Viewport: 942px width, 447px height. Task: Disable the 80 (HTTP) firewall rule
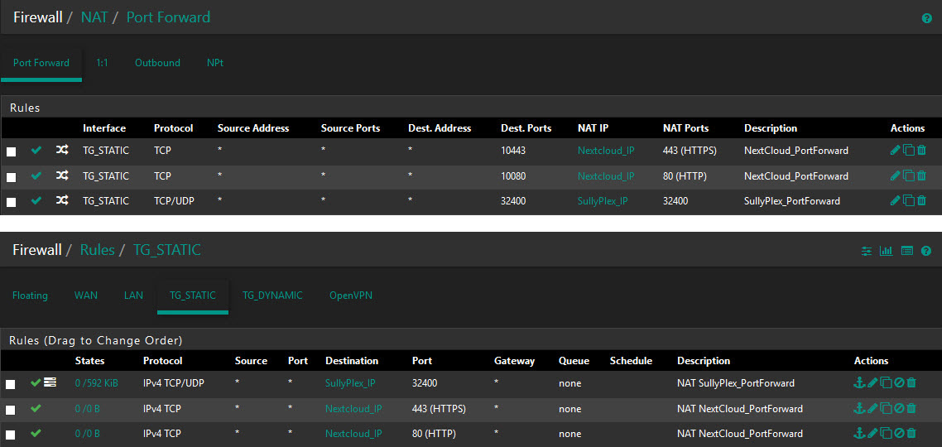coord(899,433)
